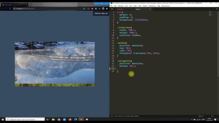The height and width of the screenshot is (123, 219).
Task: Click the '.navigation{' selector line
Action: (124, 61)
